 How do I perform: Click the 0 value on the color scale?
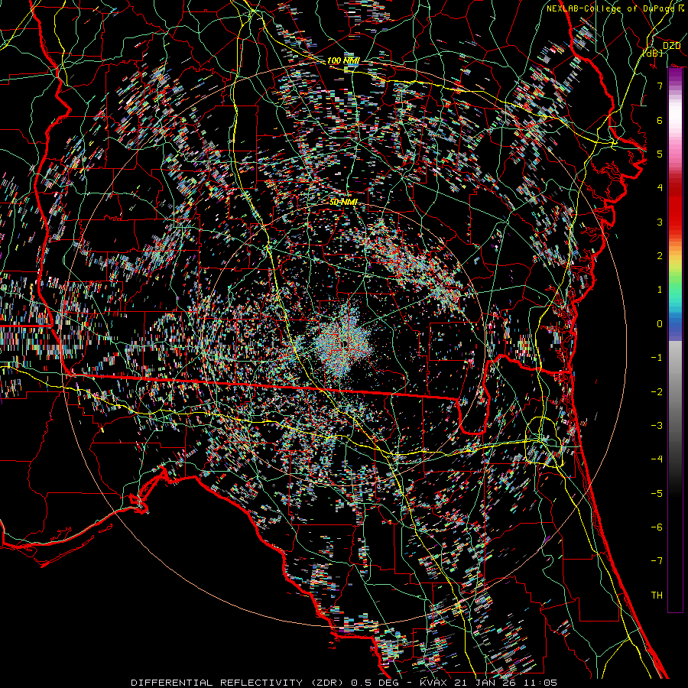[x=660, y=324]
